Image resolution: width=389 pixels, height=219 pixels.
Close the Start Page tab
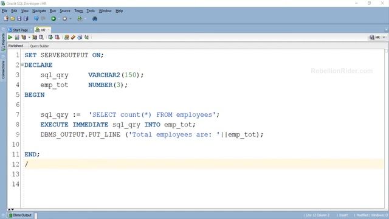coord(31,30)
